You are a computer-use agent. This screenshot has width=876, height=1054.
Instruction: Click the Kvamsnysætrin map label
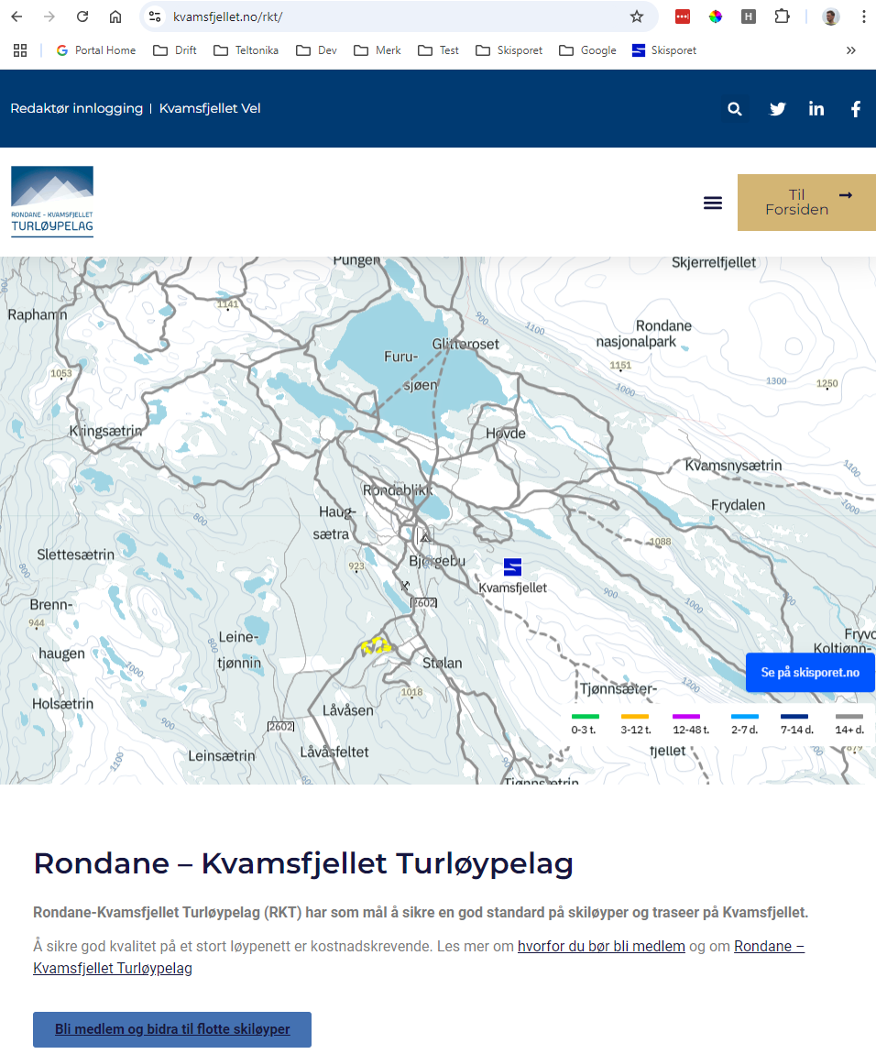[x=733, y=466]
